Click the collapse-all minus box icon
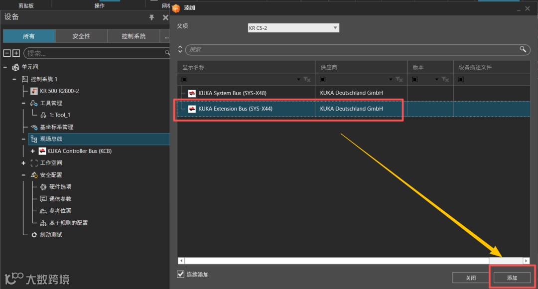 (x=7, y=53)
